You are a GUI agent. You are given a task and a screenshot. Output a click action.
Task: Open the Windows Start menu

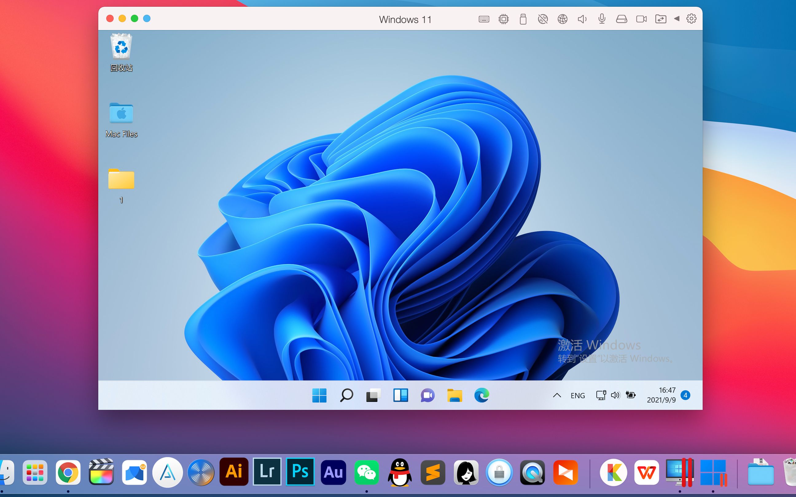319,395
